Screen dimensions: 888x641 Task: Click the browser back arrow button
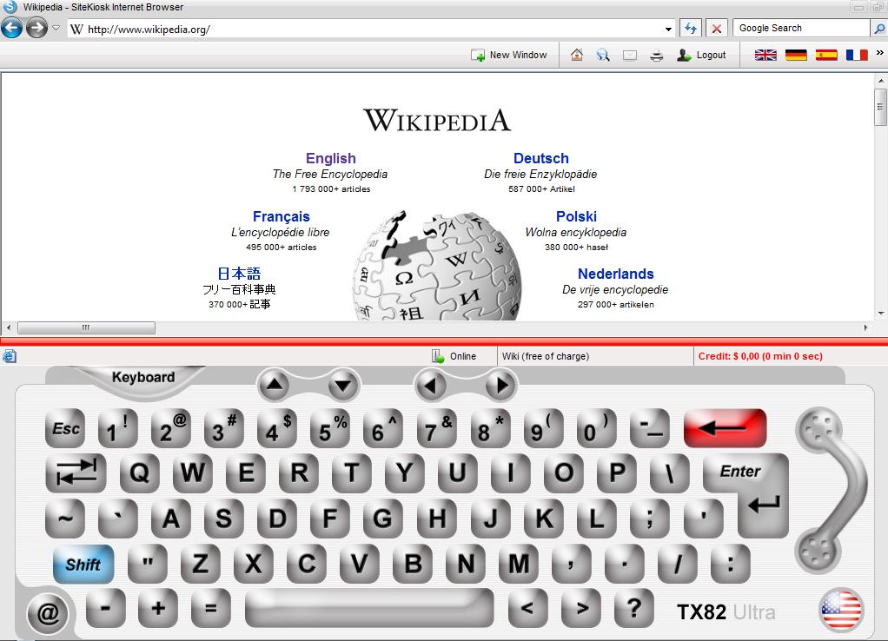(12, 28)
